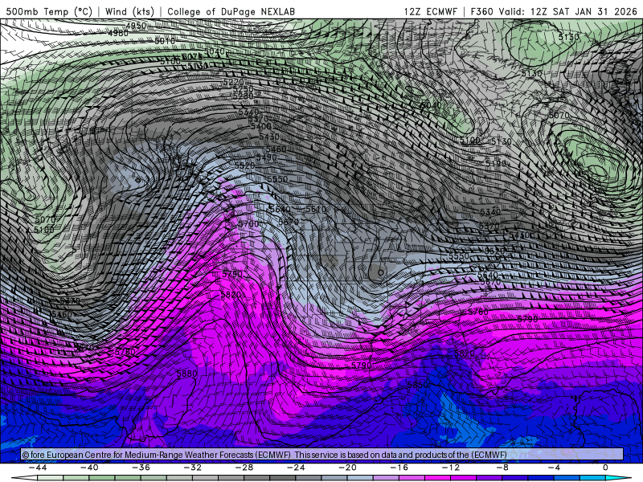643x482 pixels.
Task: Click the 0 colorbar tick label
Action: (606, 468)
